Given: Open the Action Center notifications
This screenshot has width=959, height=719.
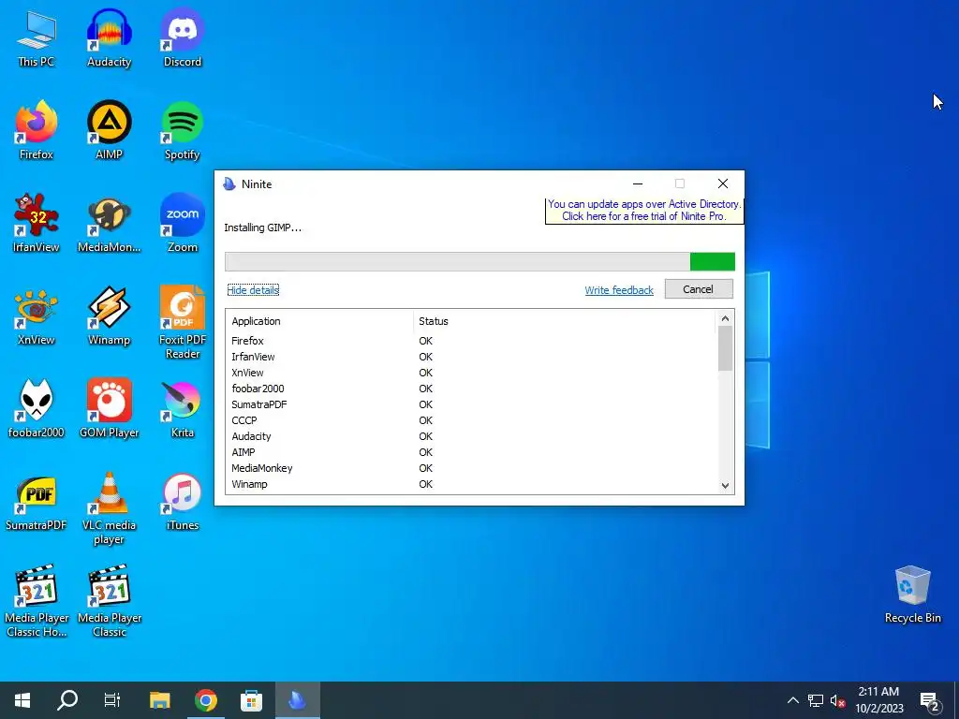Looking at the screenshot, I should coord(930,700).
